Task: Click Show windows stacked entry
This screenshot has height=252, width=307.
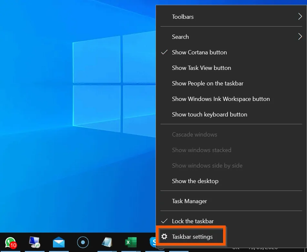Action: click(x=231, y=150)
